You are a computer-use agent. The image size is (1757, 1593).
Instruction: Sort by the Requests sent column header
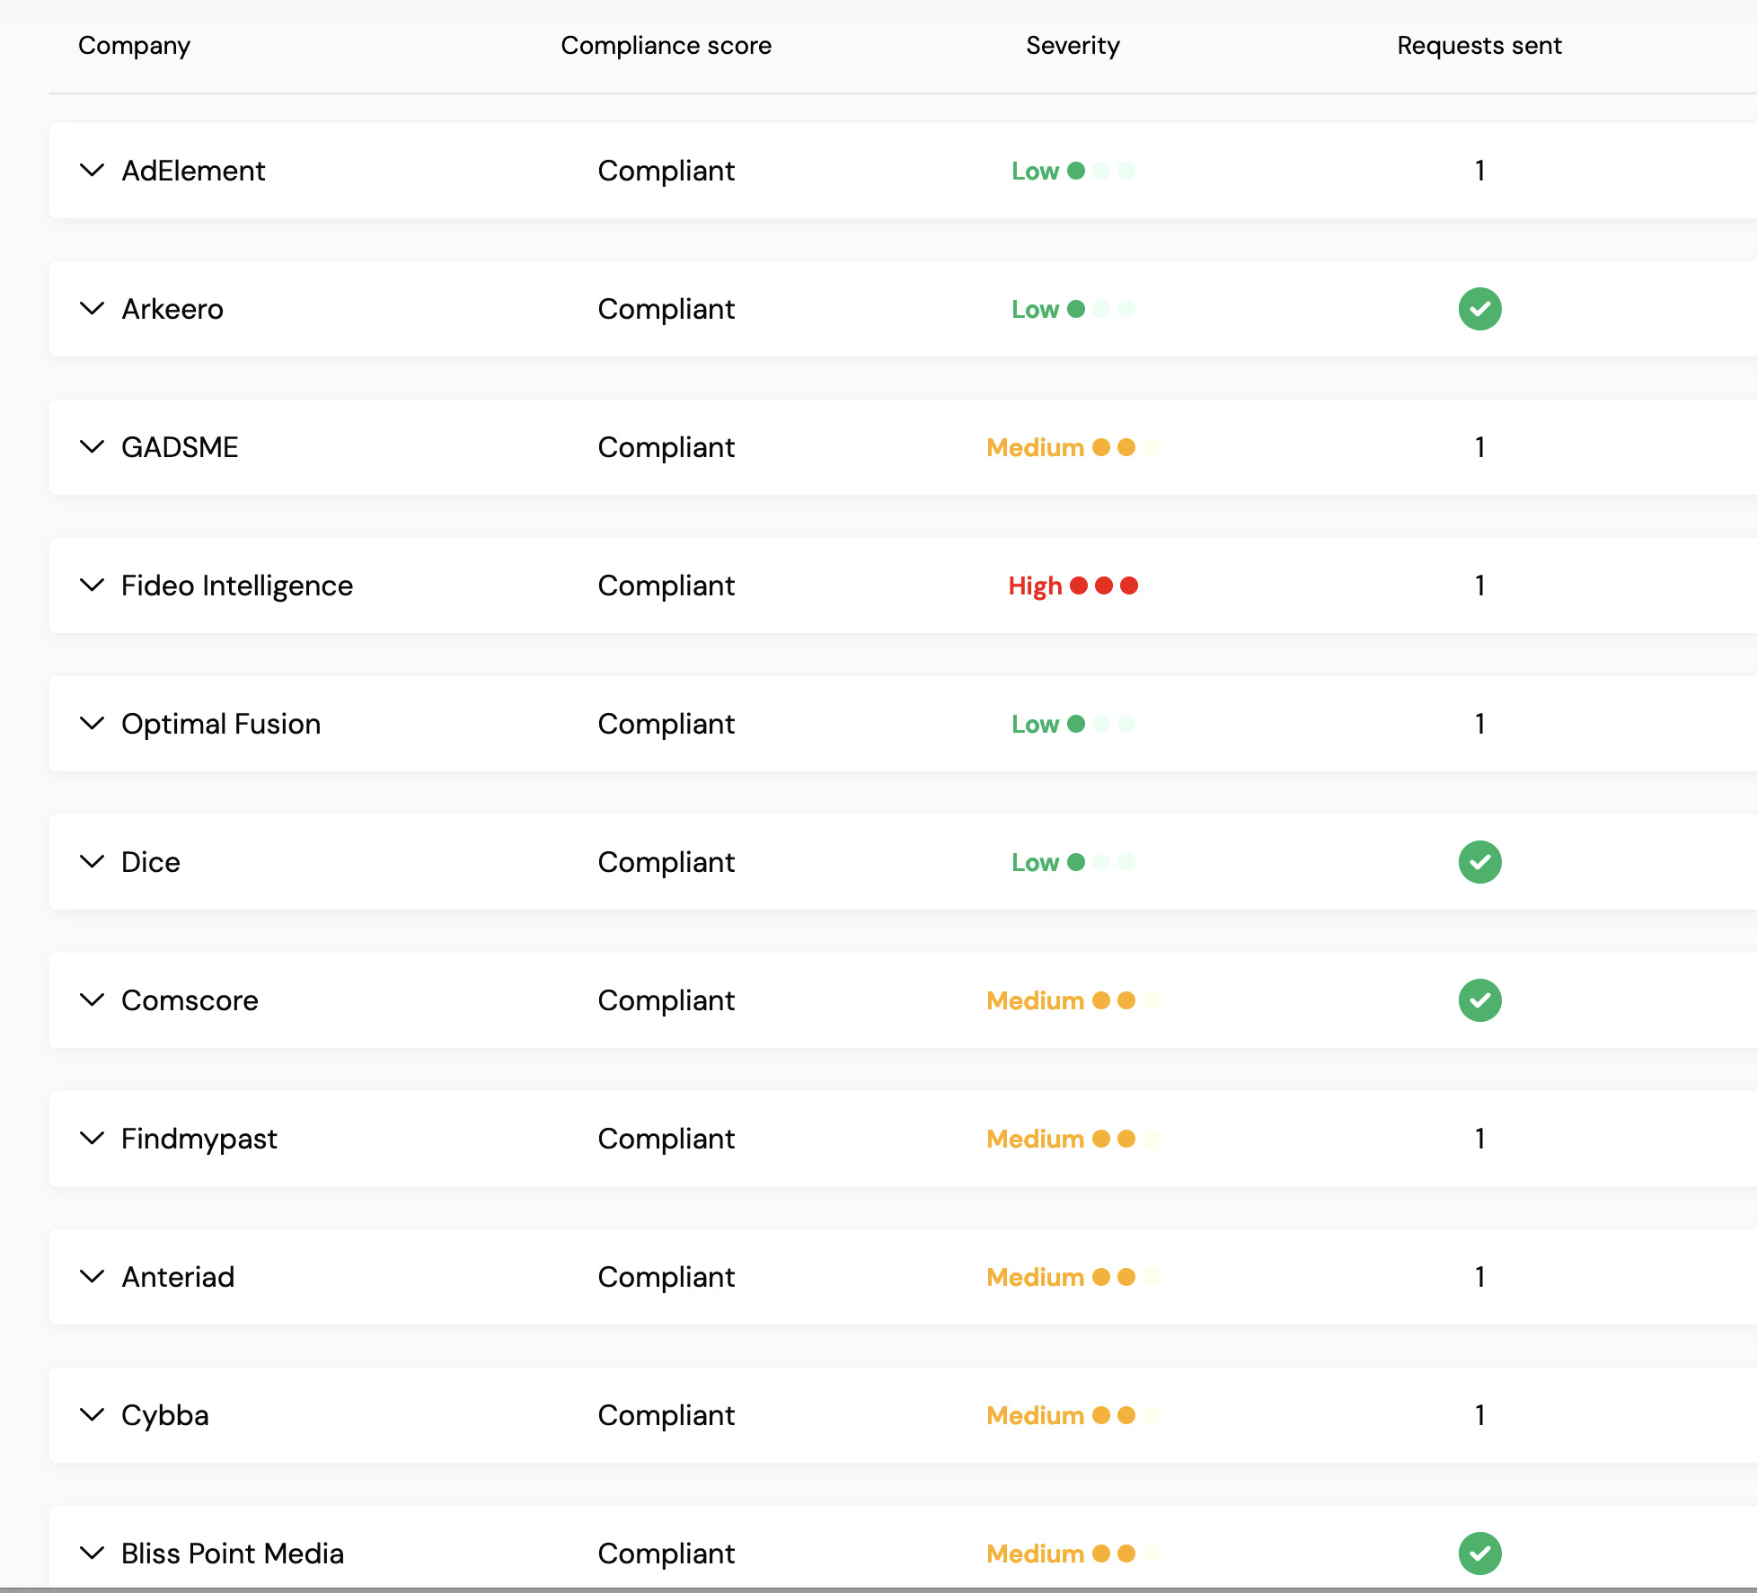[x=1479, y=46]
